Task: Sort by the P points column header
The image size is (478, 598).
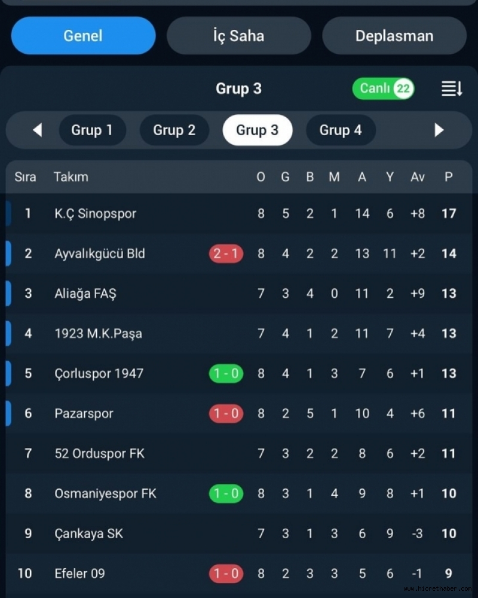Action: pos(449,177)
